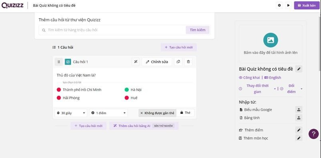Change quiz language English
Image resolution: width=321 pixels, height=158 pixels.
click(x=273, y=78)
